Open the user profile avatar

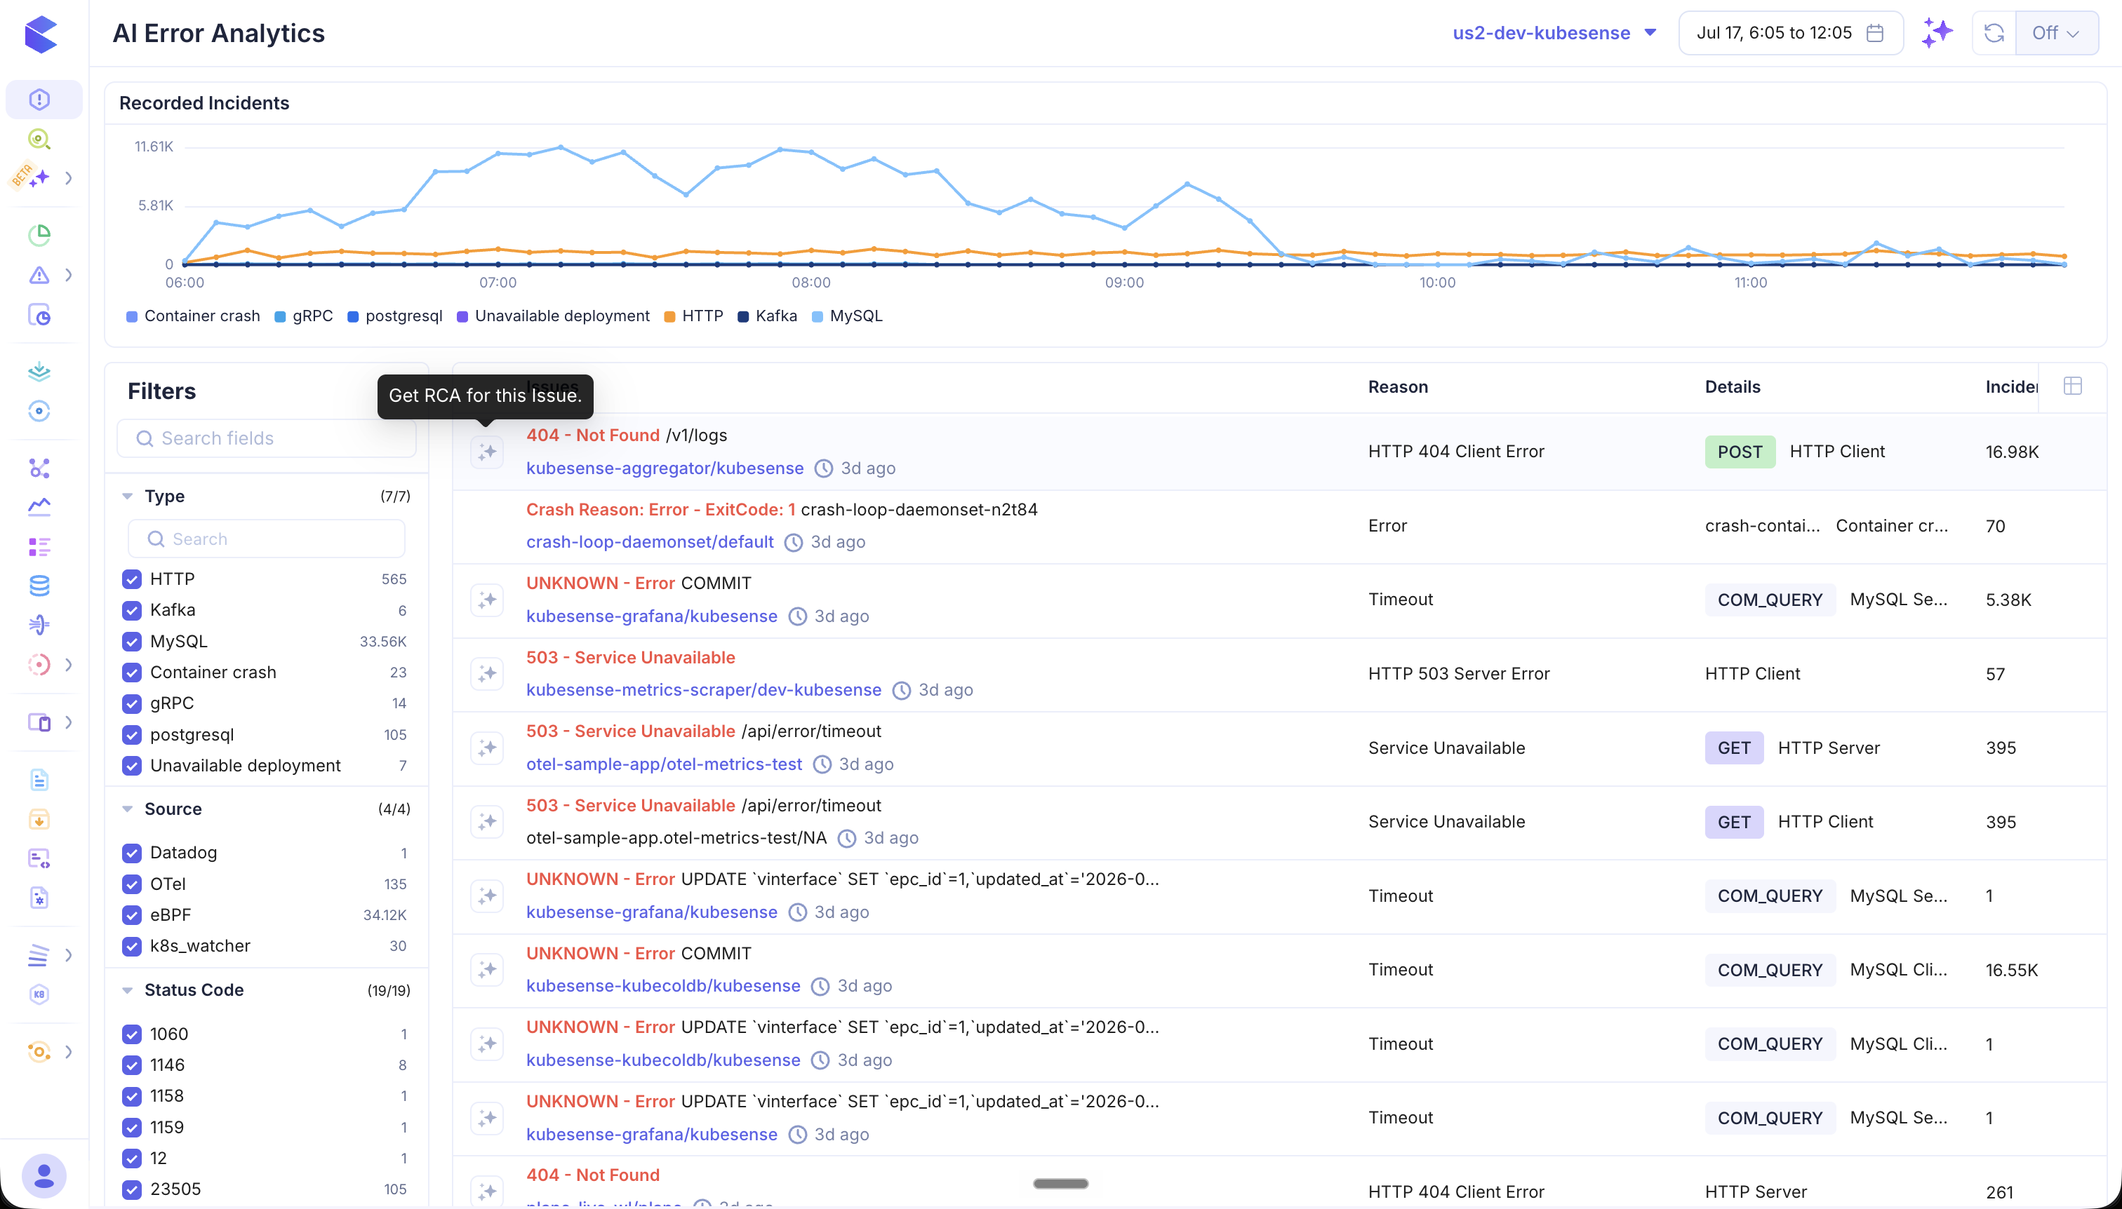[x=44, y=1176]
